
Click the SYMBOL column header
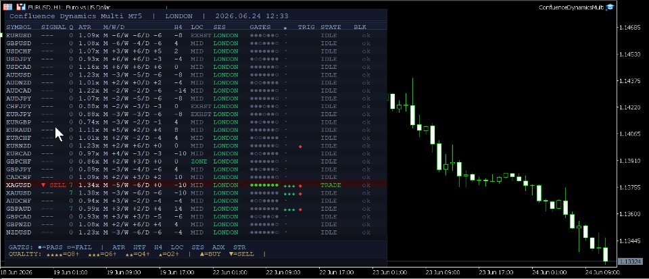(x=19, y=27)
